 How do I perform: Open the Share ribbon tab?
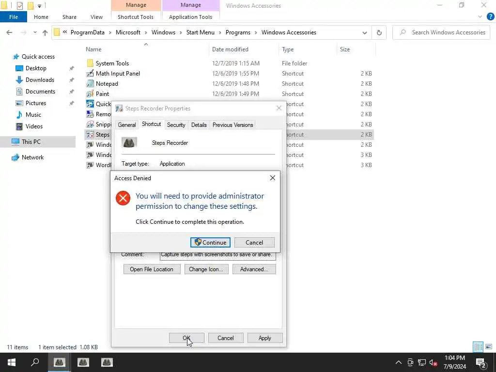[69, 17]
